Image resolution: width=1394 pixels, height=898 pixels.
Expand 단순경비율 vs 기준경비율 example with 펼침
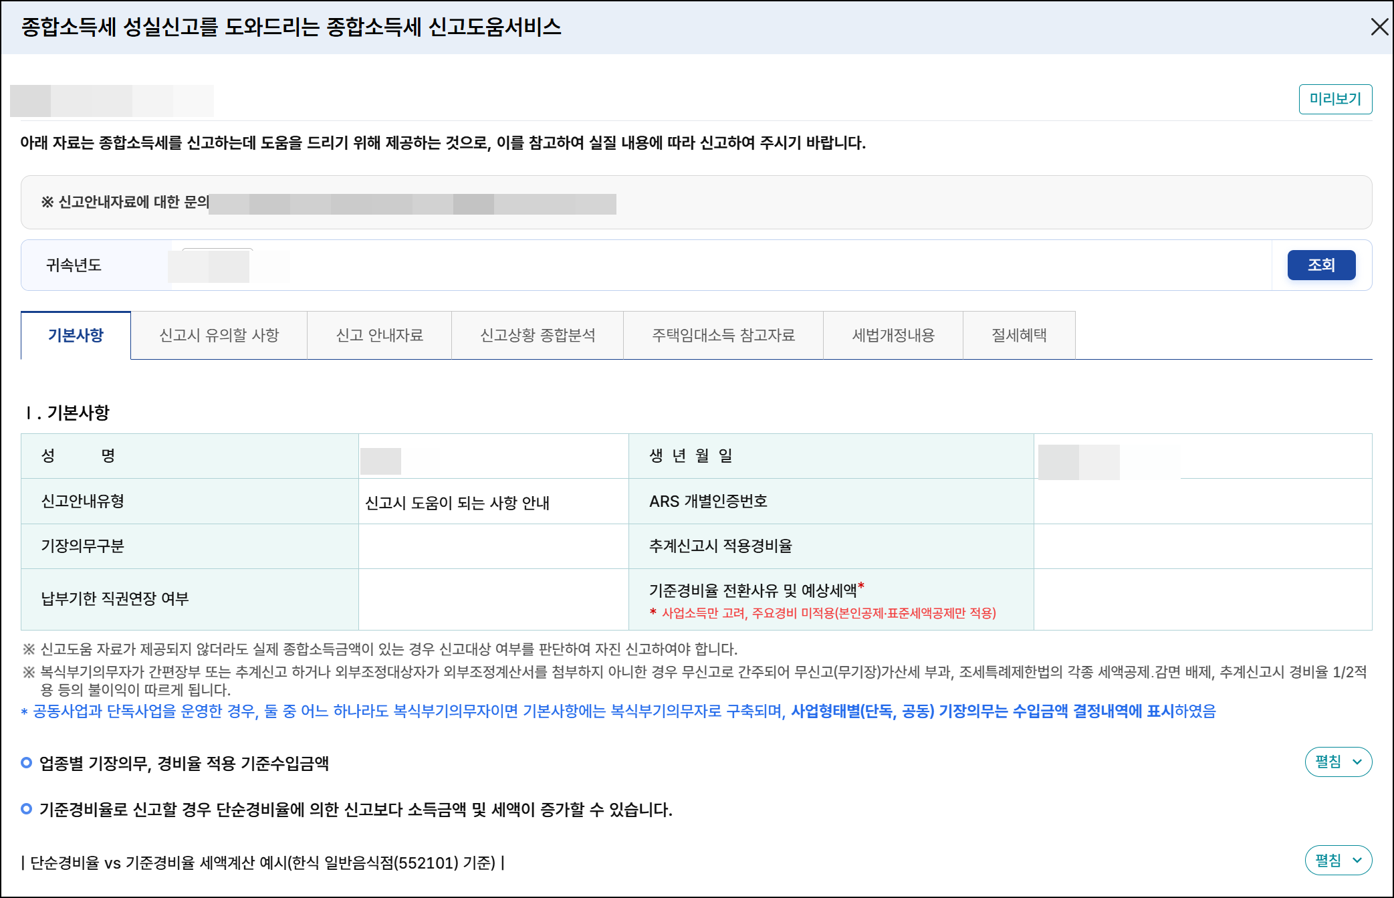click(1337, 860)
